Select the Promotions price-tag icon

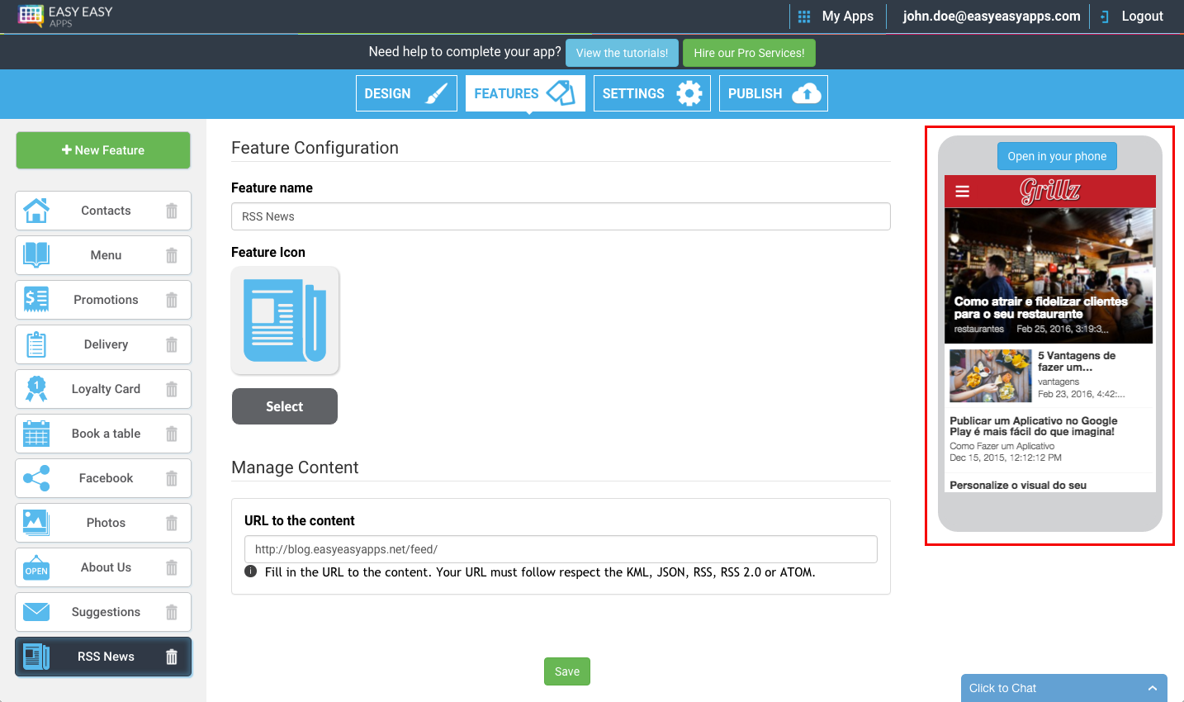tap(36, 300)
